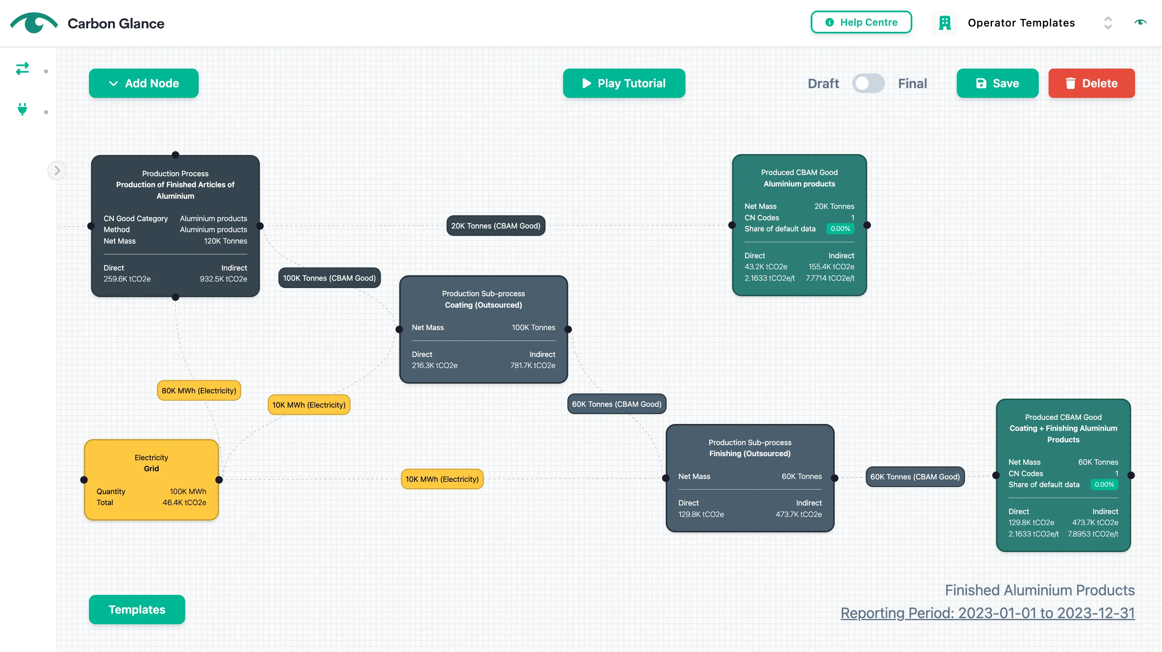This screenshot has height=652, width=1162.
Task: Expand the Add Node dropdown
Action: [144, 83]
